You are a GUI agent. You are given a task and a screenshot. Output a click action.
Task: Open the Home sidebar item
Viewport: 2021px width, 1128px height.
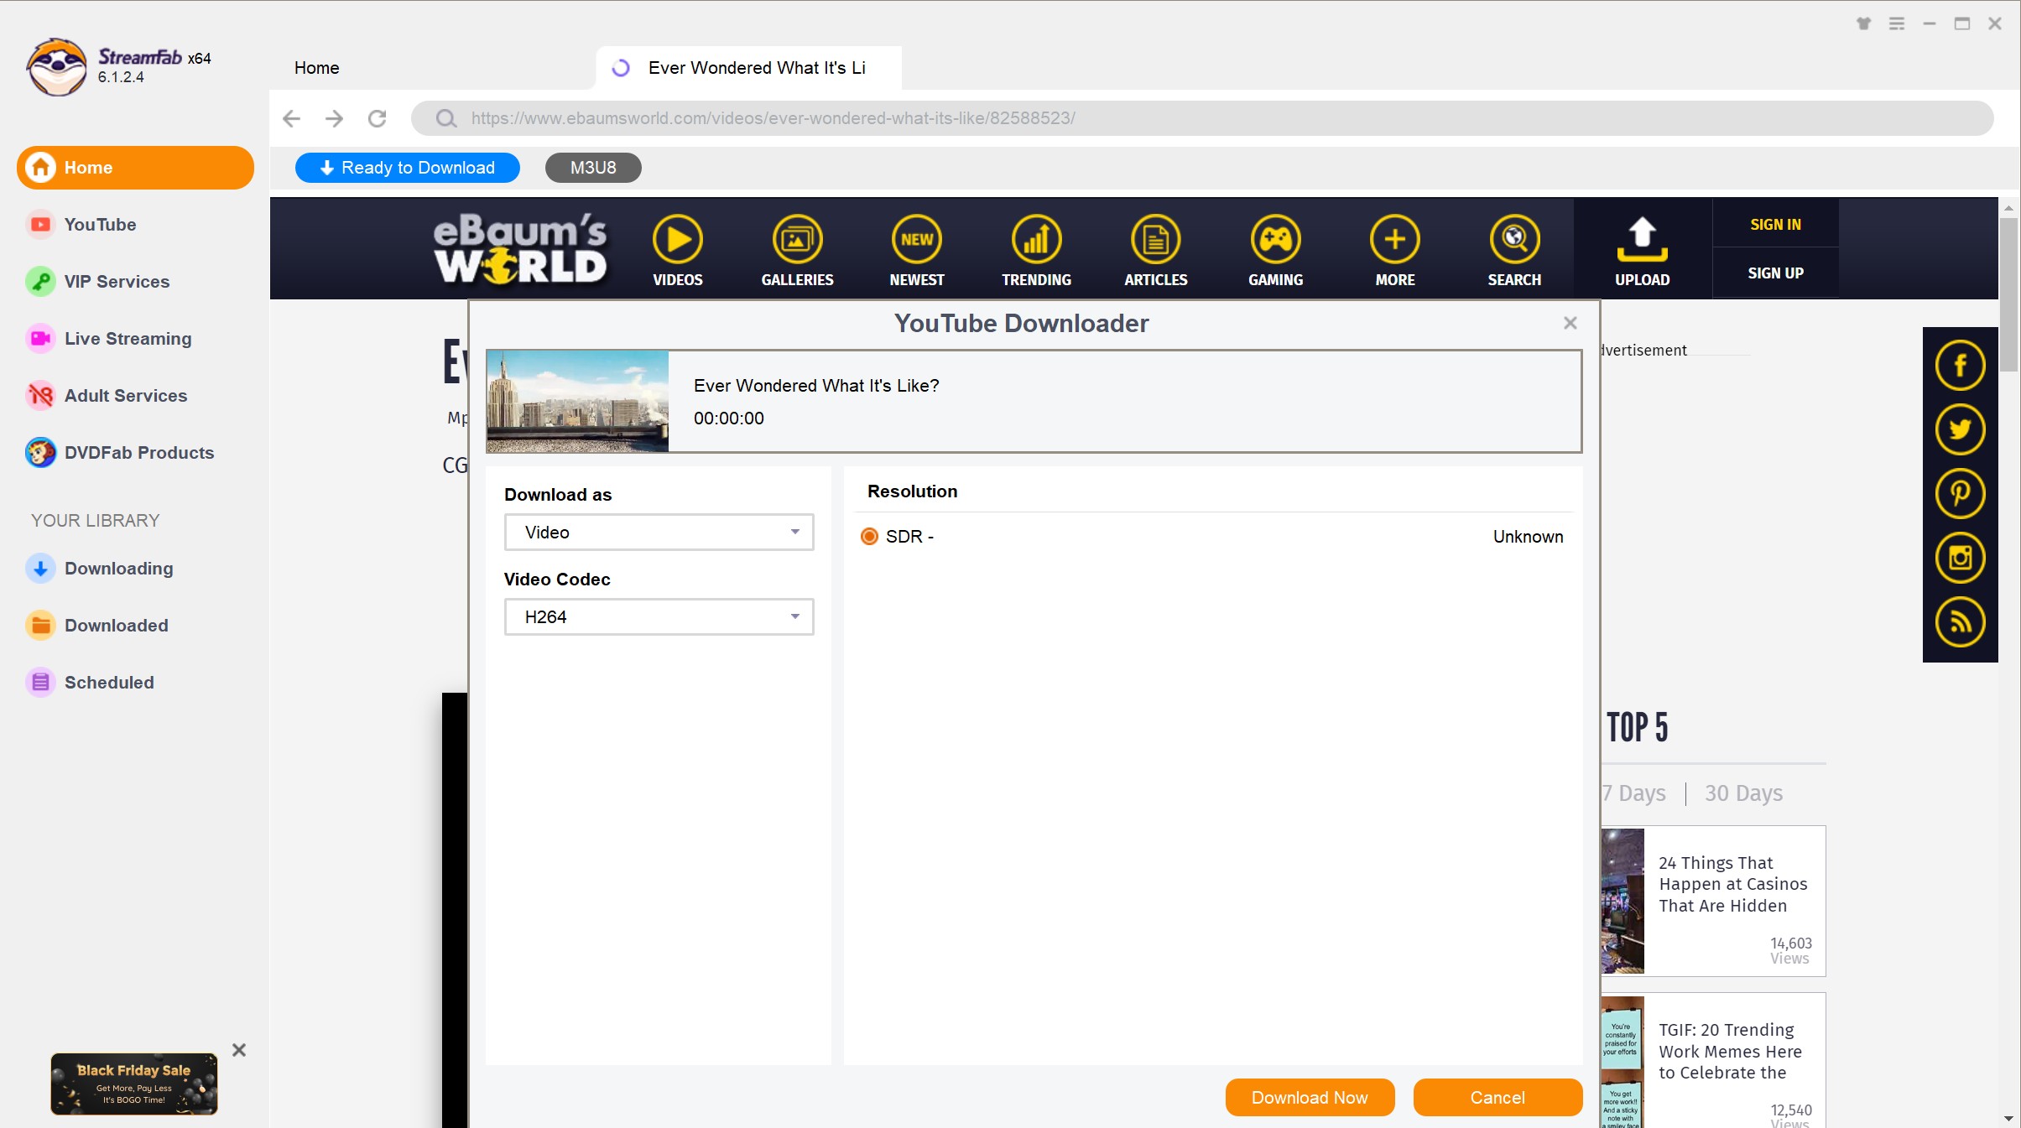135,168
